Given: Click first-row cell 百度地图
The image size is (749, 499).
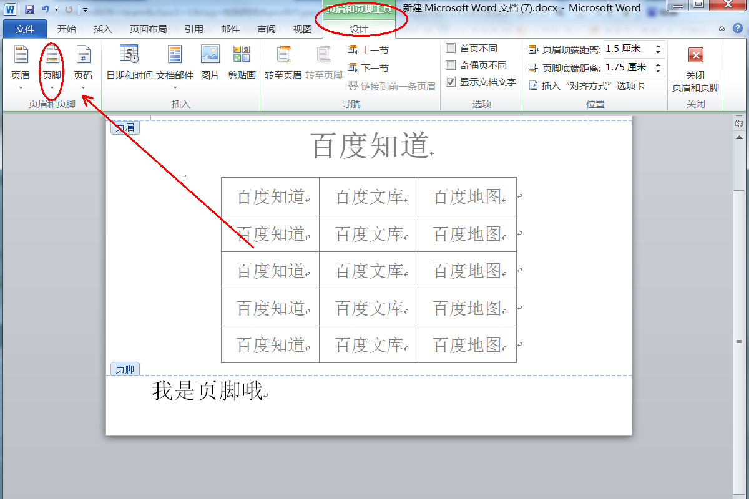Looking at the screenshot, I should tap(468, 196).
